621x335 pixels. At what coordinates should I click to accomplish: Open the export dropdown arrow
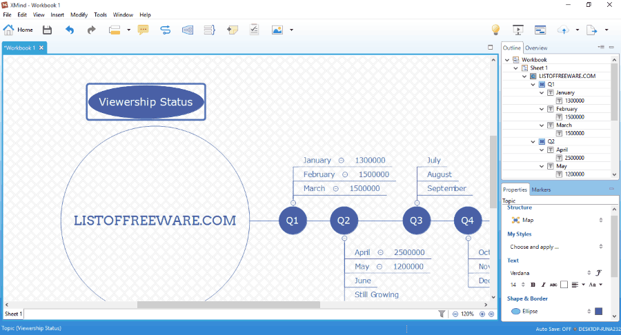(607, 30)
